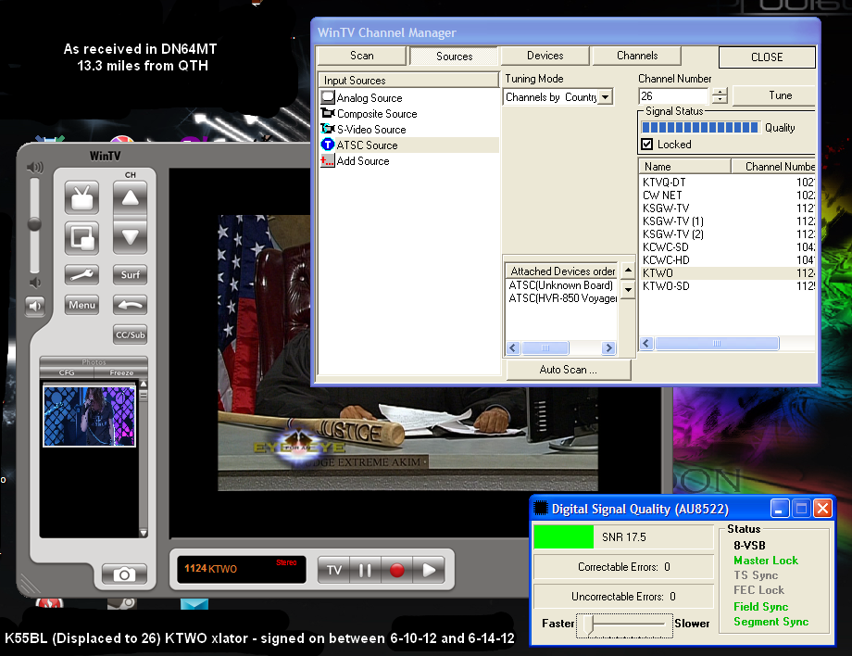The image size is (852, 656).
Task: Select KTVQ-DT in channel list
Action: pos(728,183)
